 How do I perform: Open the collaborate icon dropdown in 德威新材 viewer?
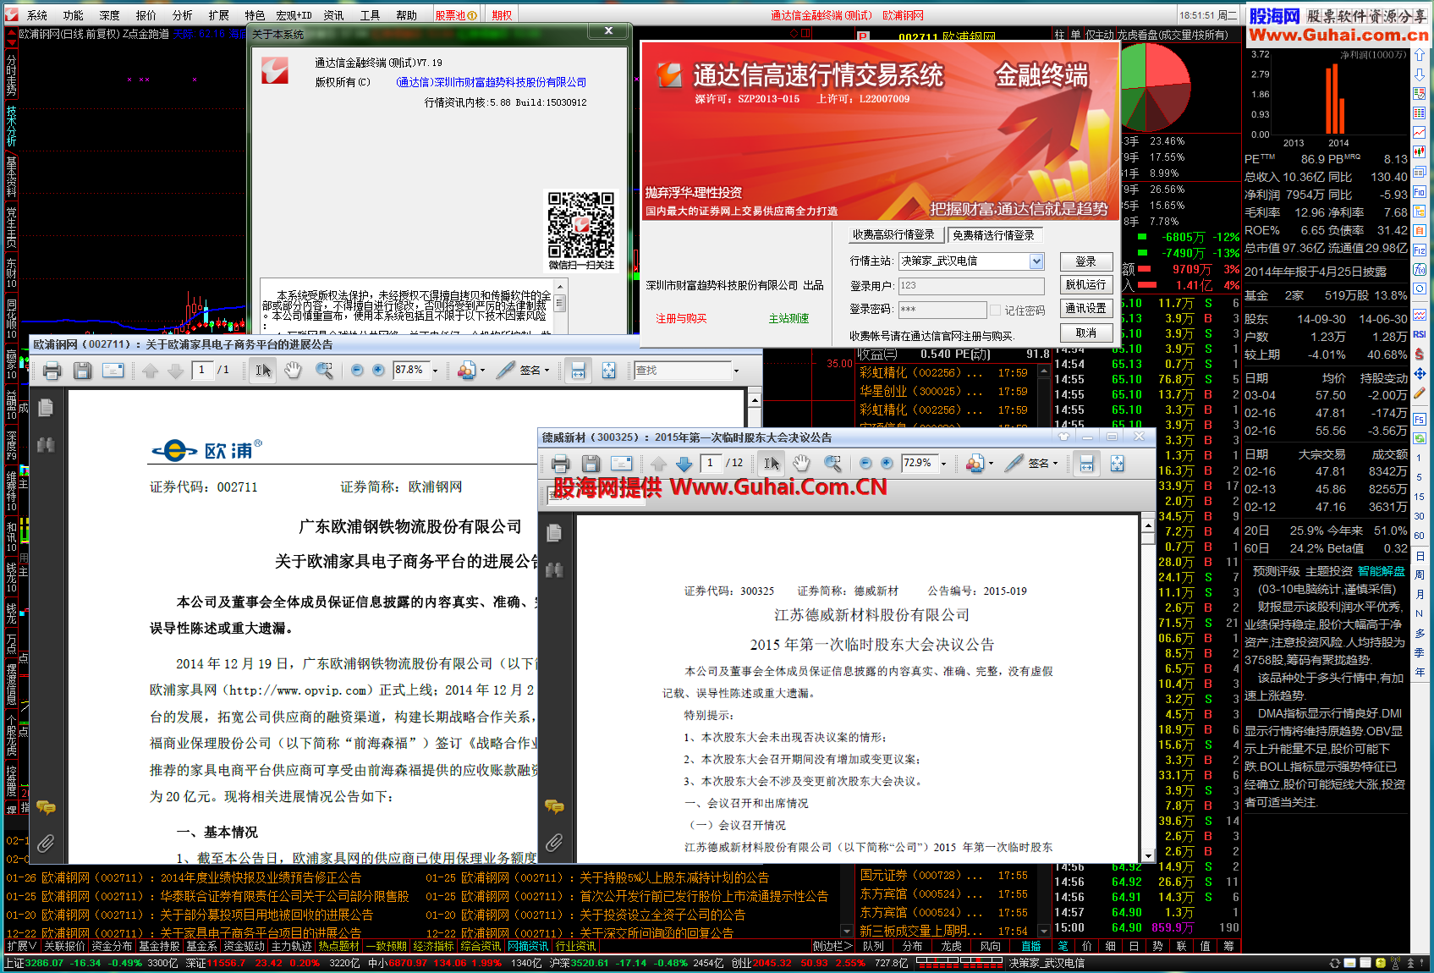tap(991, 464)
